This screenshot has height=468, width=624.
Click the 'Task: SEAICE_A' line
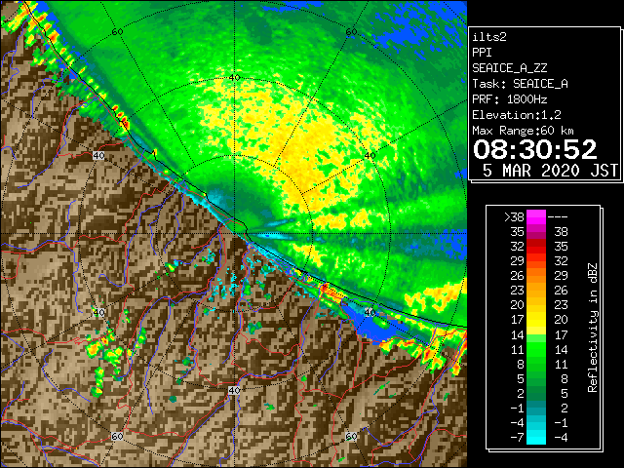(x=520, y=84)
